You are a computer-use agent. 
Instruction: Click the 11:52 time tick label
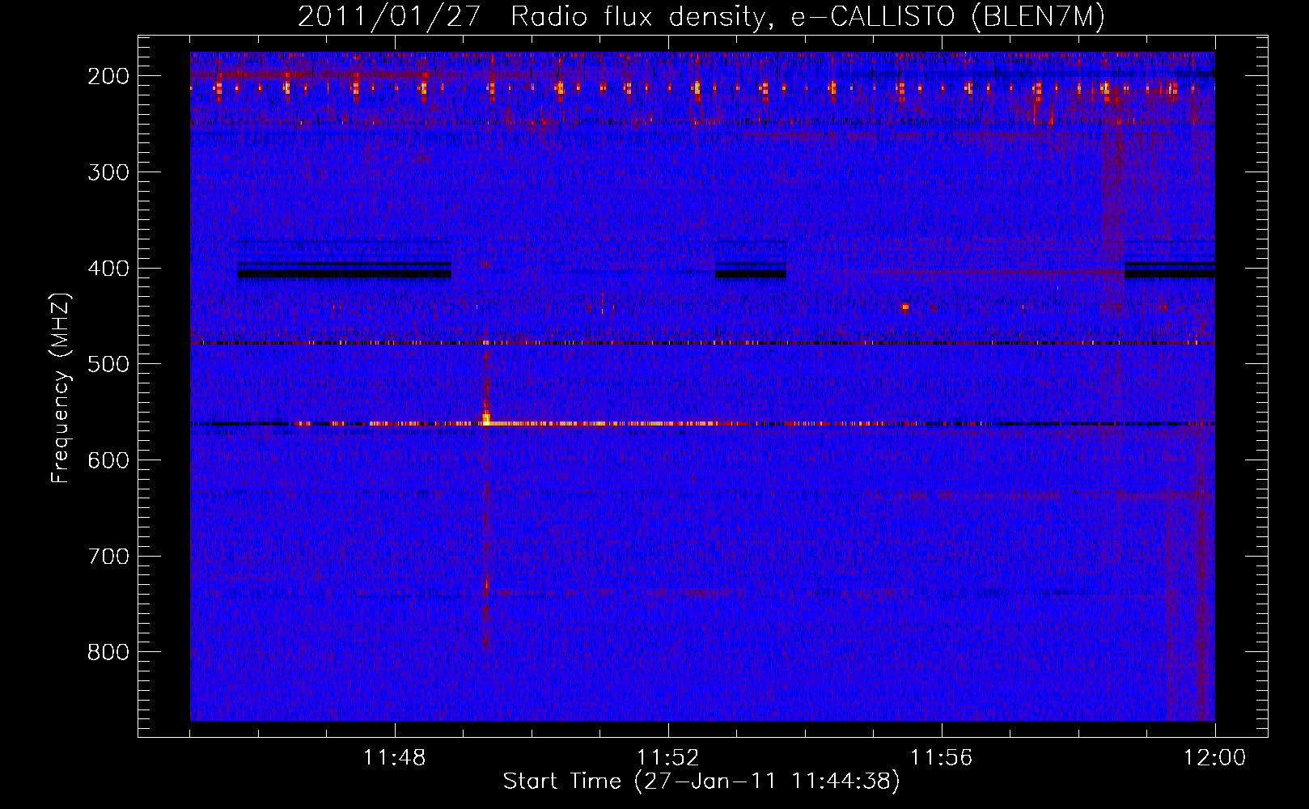pyautogui.click(x=668, y=758)
